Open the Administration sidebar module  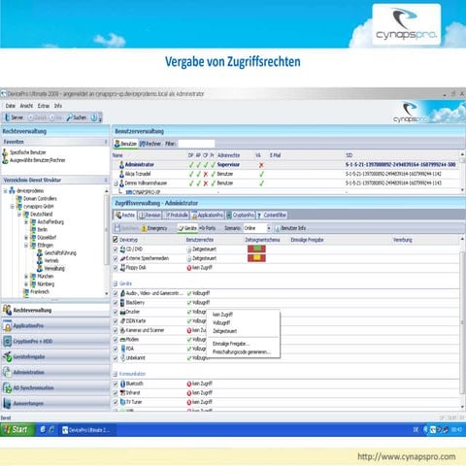55,372
